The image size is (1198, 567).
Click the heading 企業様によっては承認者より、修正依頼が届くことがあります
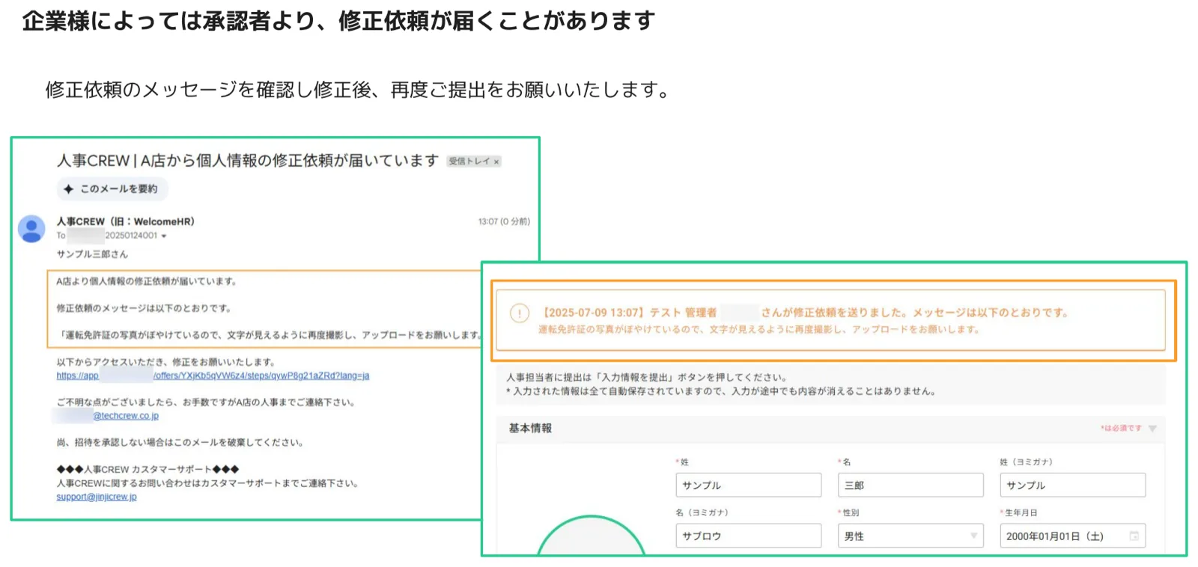coord(339,21)
